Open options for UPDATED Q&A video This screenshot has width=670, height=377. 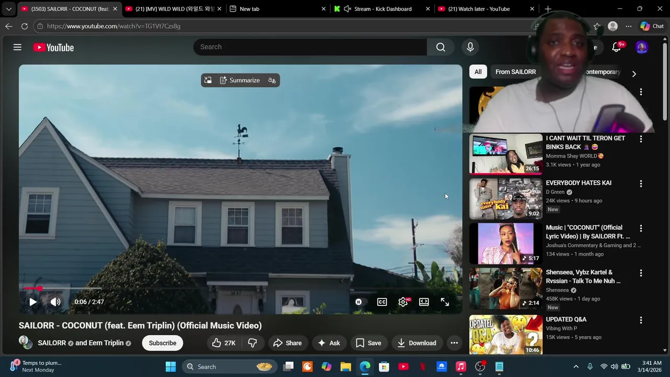coord(641,320)
